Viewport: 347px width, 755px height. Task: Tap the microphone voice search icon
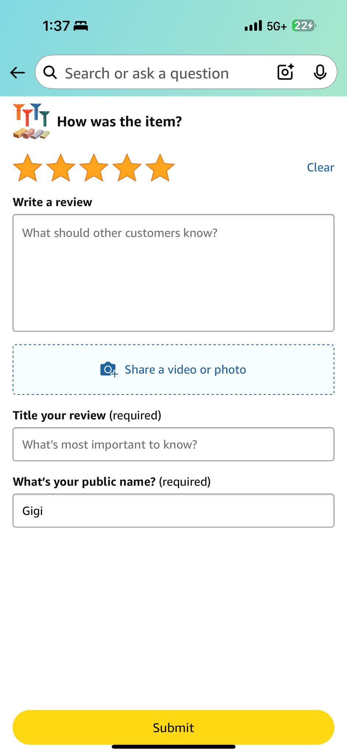(320, 72)
